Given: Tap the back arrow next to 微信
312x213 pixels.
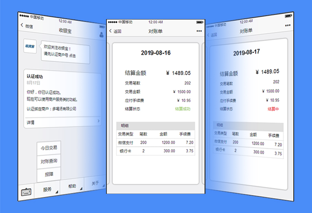Looking at the screenshot, I should pos(22,26).
